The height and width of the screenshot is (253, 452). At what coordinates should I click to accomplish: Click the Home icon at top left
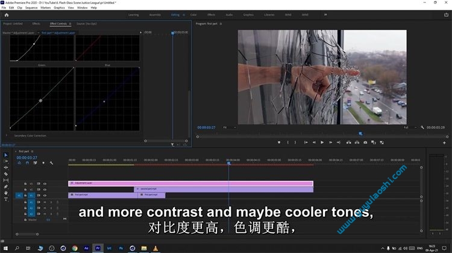(7, 15)
